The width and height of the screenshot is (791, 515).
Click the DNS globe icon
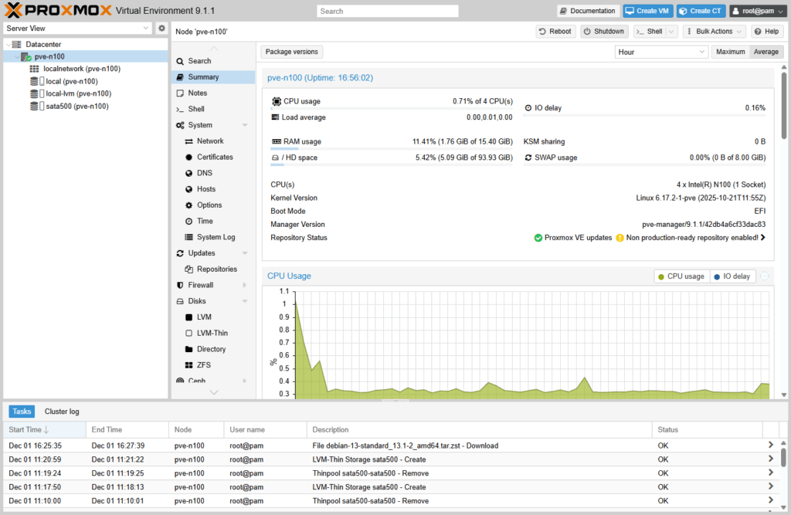[189, 174]
